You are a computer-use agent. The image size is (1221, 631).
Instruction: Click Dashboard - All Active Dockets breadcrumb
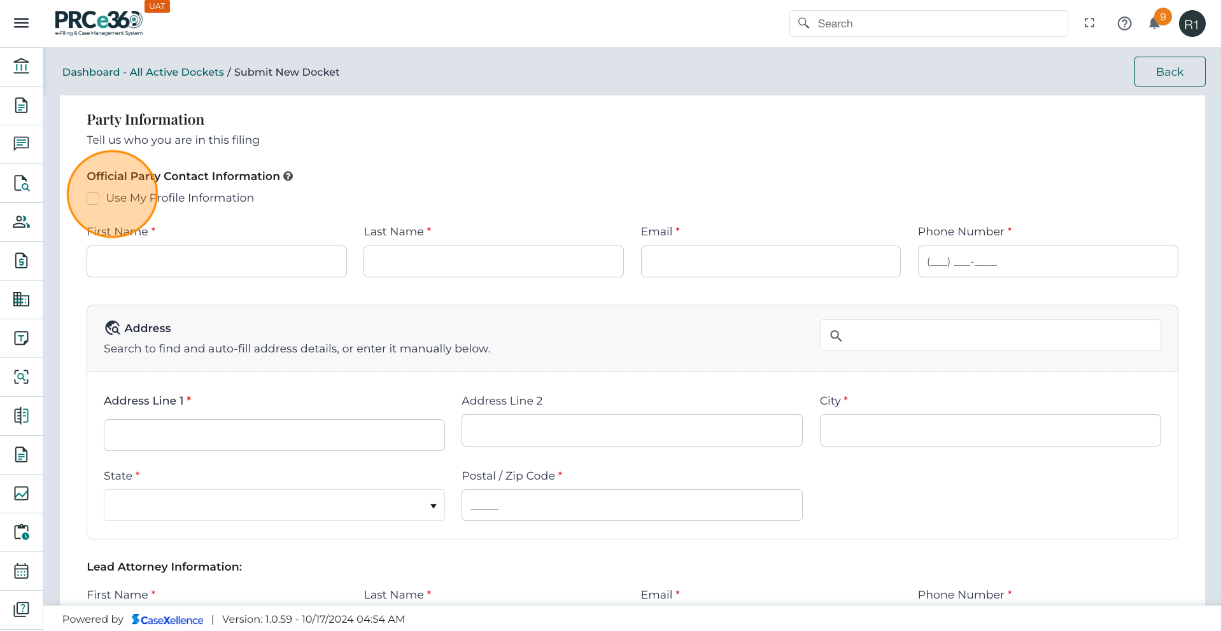point(143,73)
